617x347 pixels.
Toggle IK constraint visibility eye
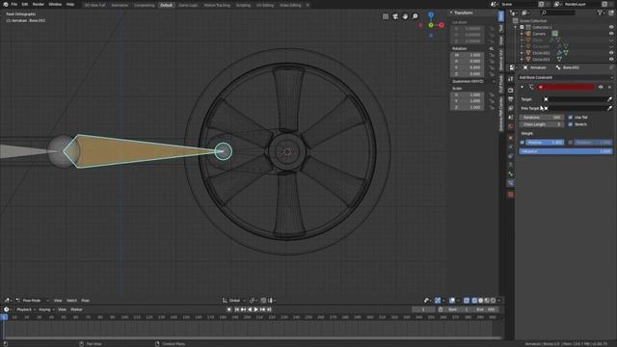pos(601,87)
